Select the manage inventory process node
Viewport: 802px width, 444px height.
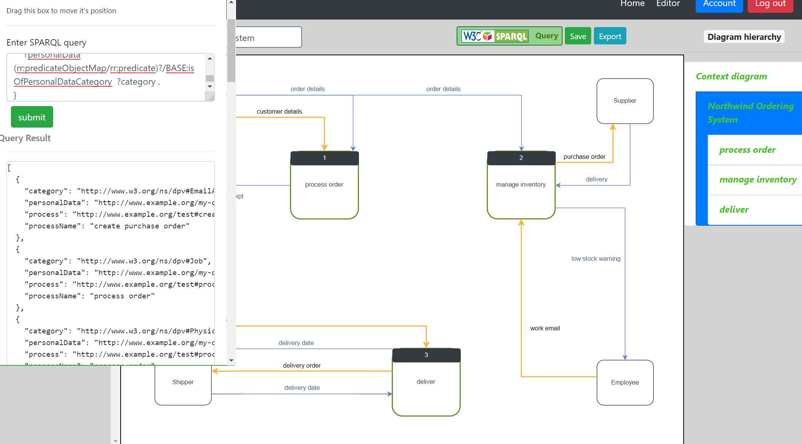pyautogui.click(x=521, y=185)
